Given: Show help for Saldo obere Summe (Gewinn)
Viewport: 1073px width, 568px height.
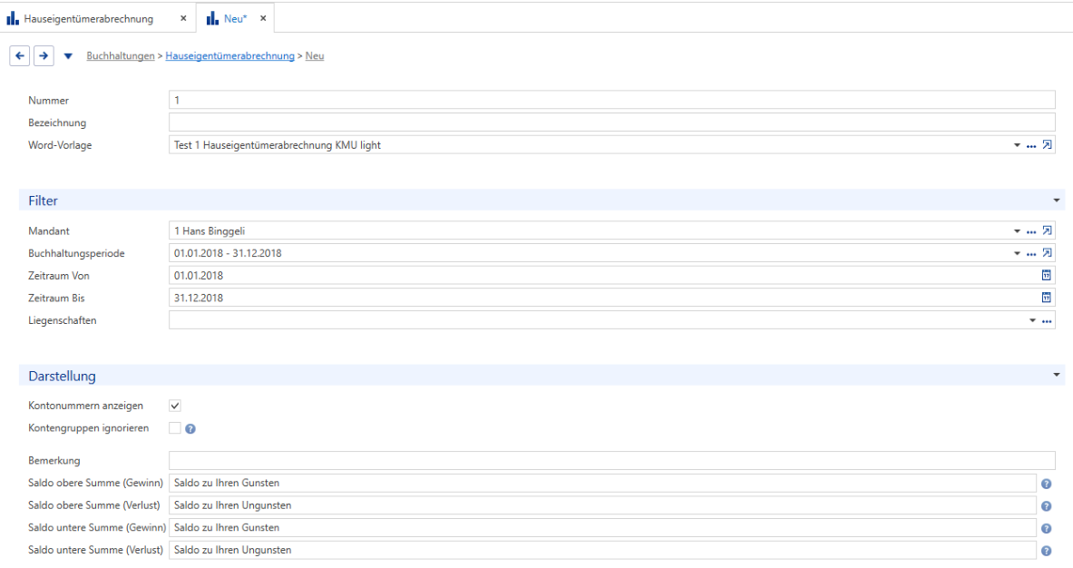Looking at the screenshot, I should 1047,484.
